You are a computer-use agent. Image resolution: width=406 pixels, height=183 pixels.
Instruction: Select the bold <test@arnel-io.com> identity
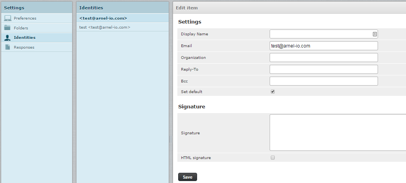click(x=103, y=18)
